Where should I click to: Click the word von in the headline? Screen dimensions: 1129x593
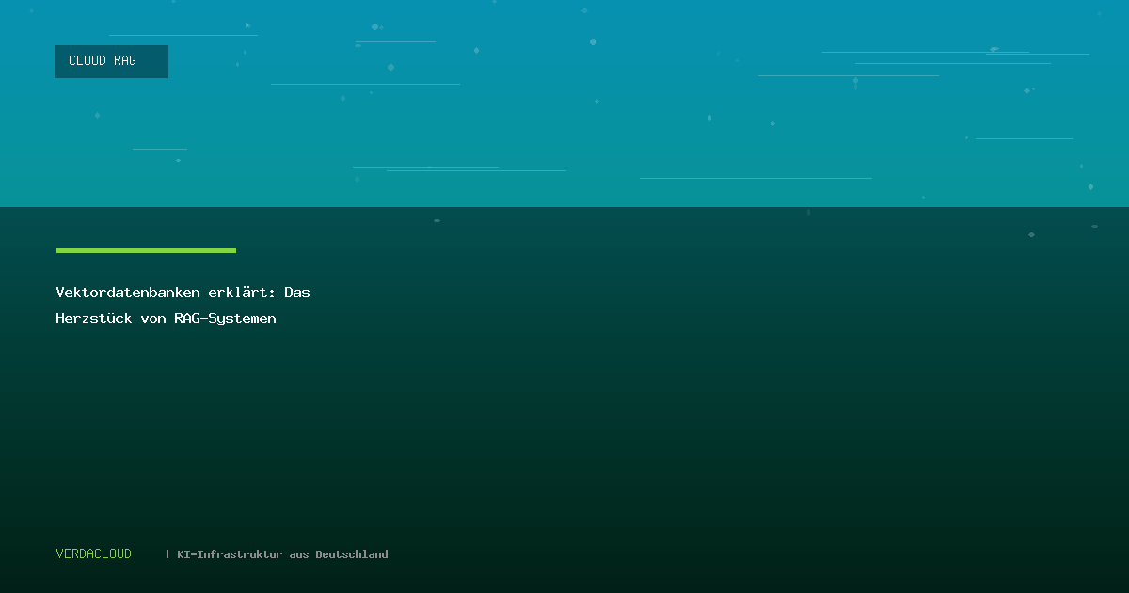click(153, 319)
